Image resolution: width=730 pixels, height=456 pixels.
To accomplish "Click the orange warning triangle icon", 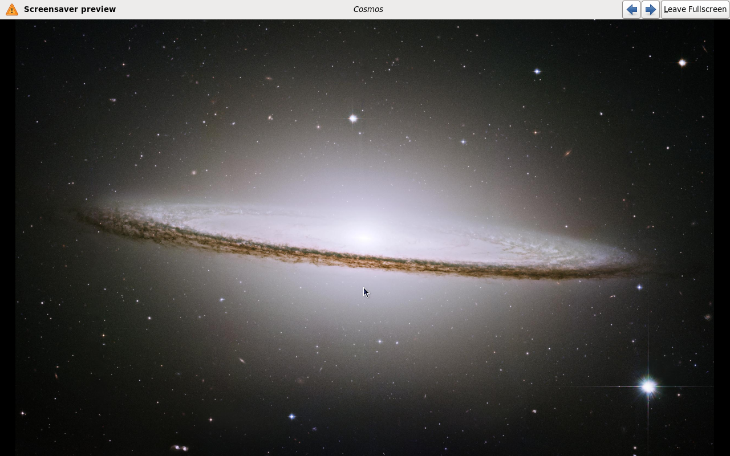I will (11, 10).
